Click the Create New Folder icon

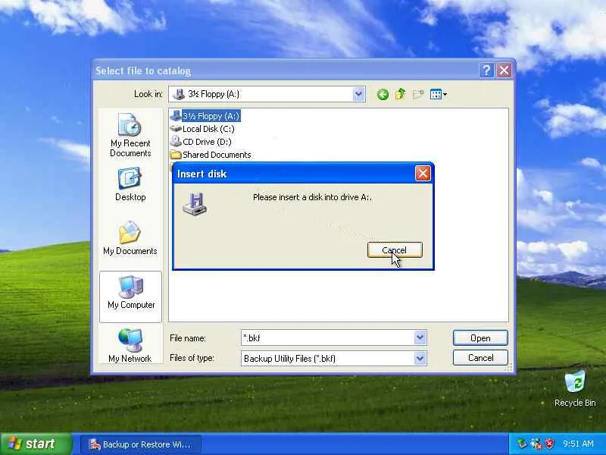418,94
